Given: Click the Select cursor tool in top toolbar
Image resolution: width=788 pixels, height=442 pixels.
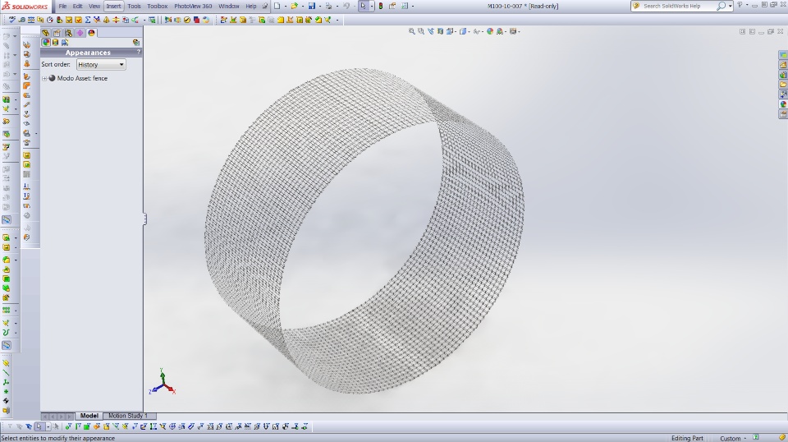Looking at the screenshot, I should click(364, 6).
